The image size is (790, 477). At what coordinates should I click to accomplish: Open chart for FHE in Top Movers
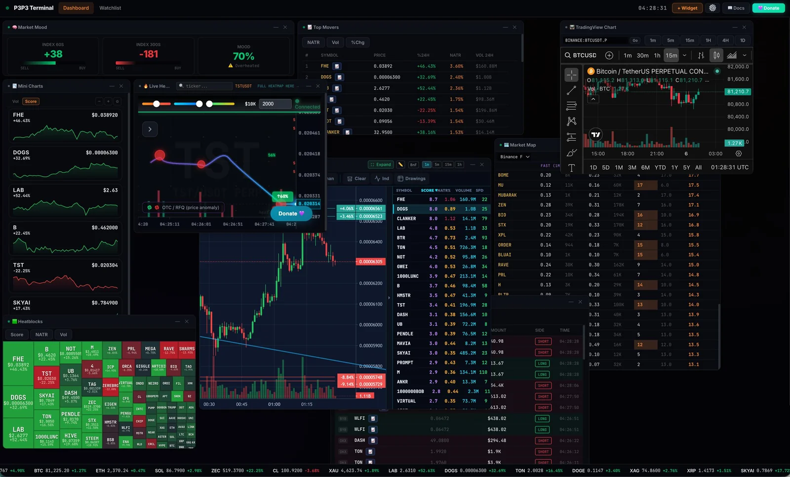coord(337,66)
